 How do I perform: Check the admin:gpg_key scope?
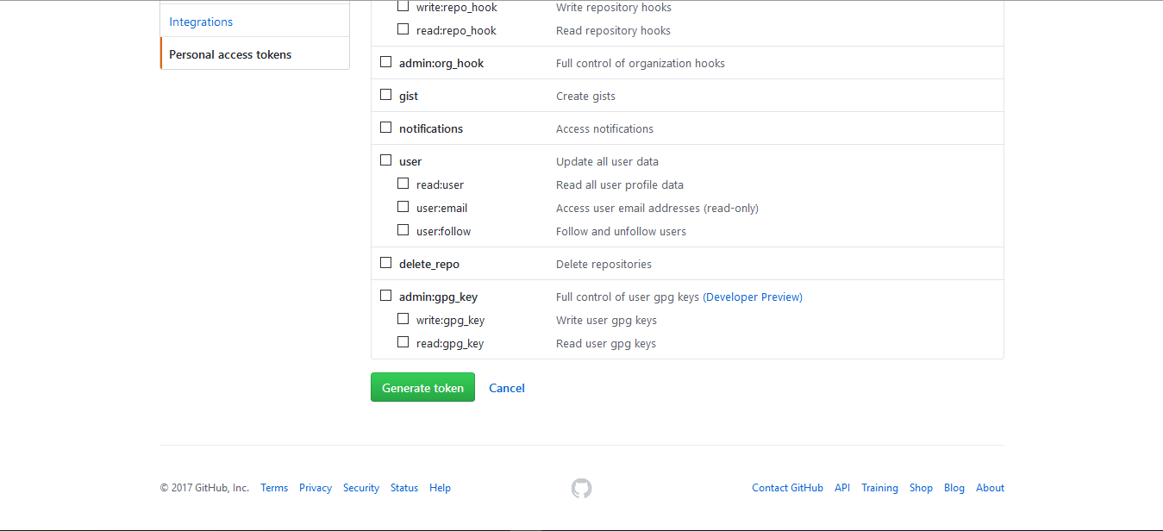[385, 295]
